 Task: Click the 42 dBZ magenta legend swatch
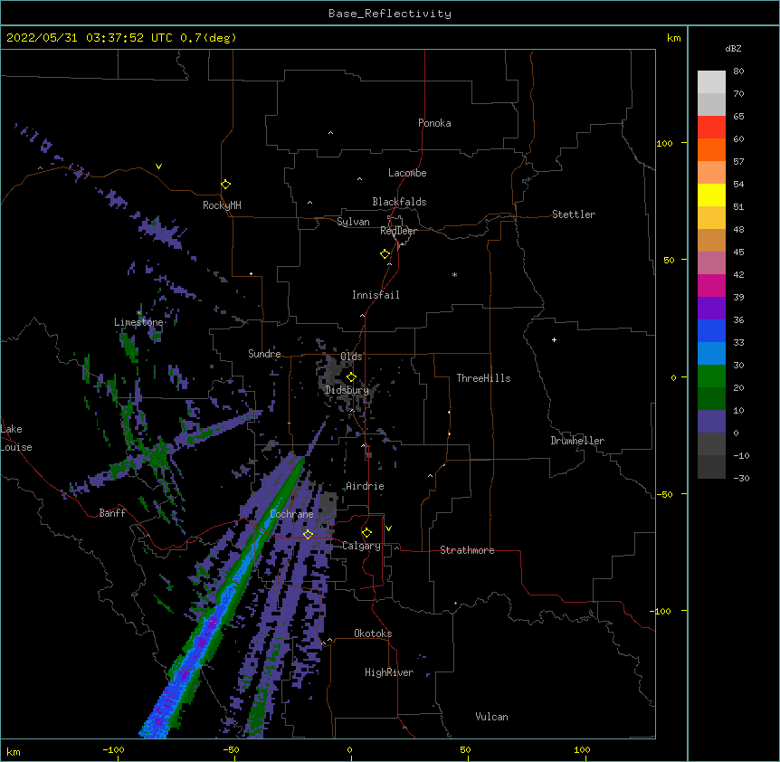click(711, 285)
